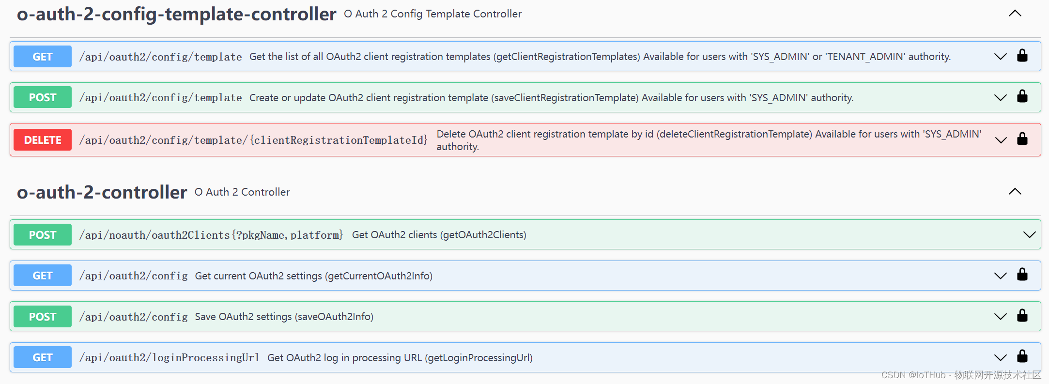
Task: Click path /api/oauth2/config/template in POST row
Action: pyautogui.click(x=160, y=98)
